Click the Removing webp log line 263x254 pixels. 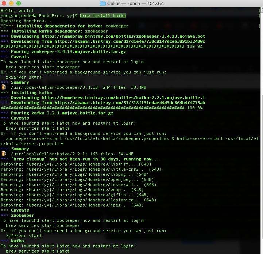point(72,190)
